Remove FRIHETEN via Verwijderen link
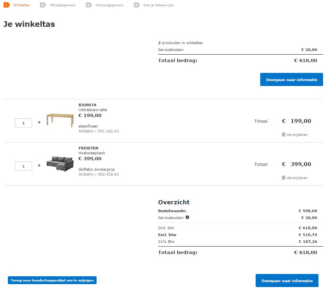This screenshot has height=290, width=327. pos(297,178)
